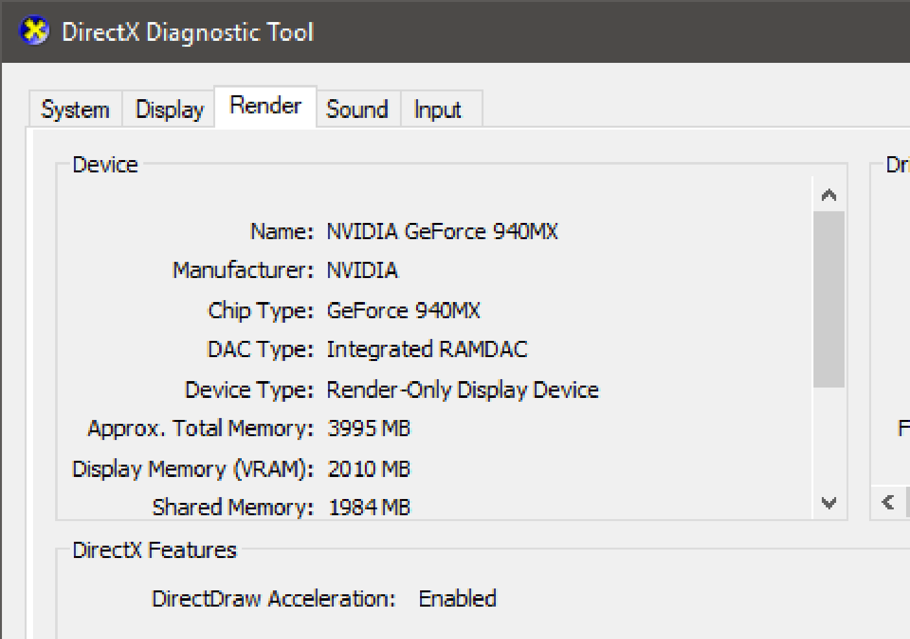Click the Manufacturer NVIDIA value

pos(362,270)
